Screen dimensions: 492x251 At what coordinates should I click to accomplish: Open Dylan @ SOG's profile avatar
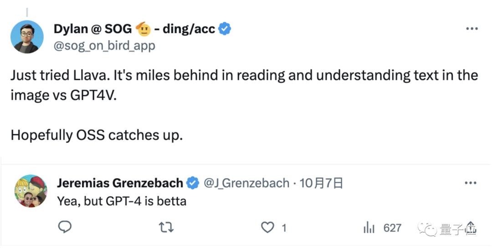(x=27, y=37)
